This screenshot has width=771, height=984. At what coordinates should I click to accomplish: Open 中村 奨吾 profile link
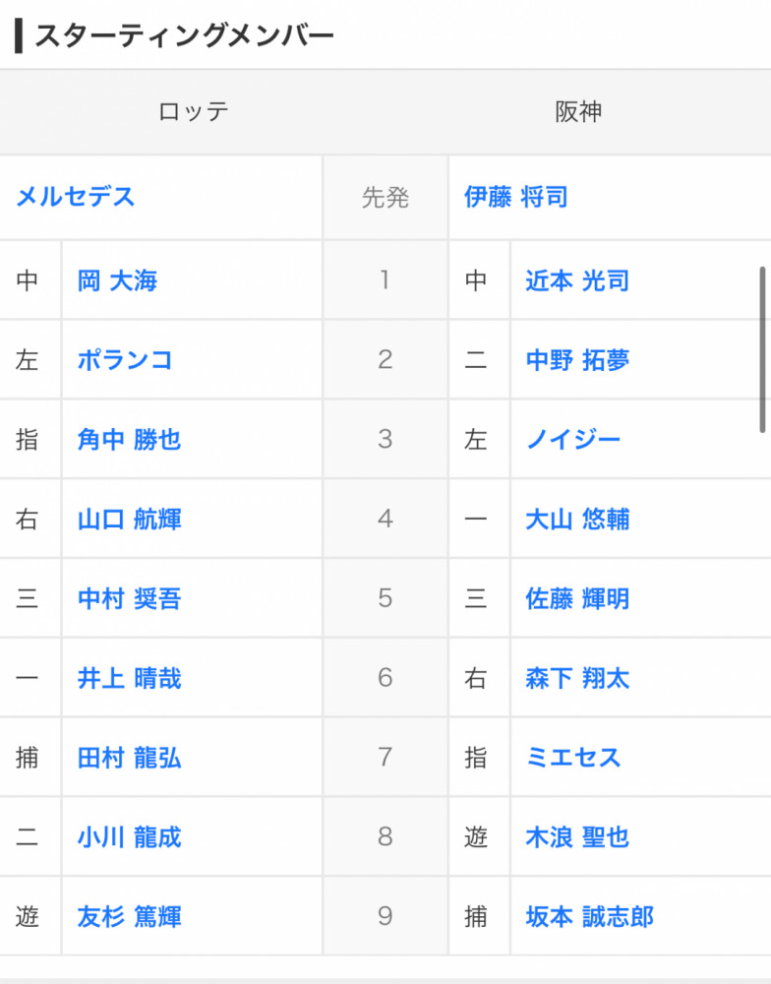pos(129,599)
